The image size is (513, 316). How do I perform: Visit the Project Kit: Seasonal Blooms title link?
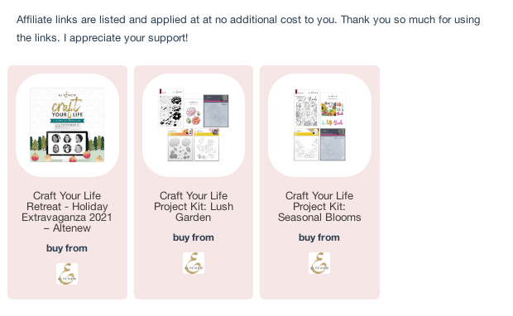319,207
